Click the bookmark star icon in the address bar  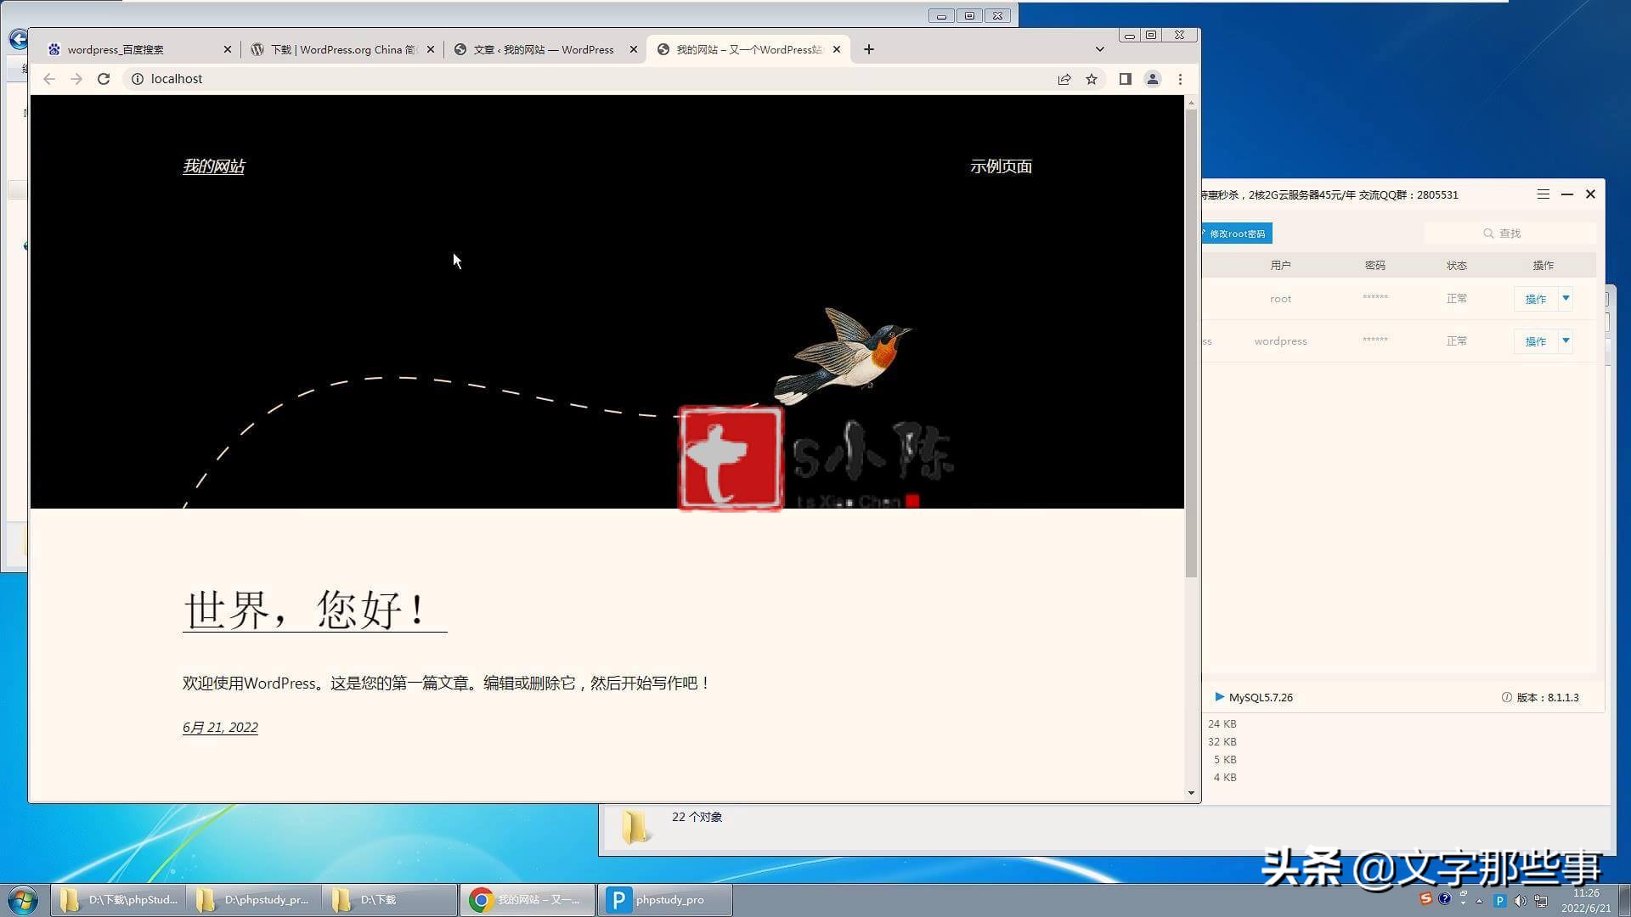click(x=1092, y=78)
